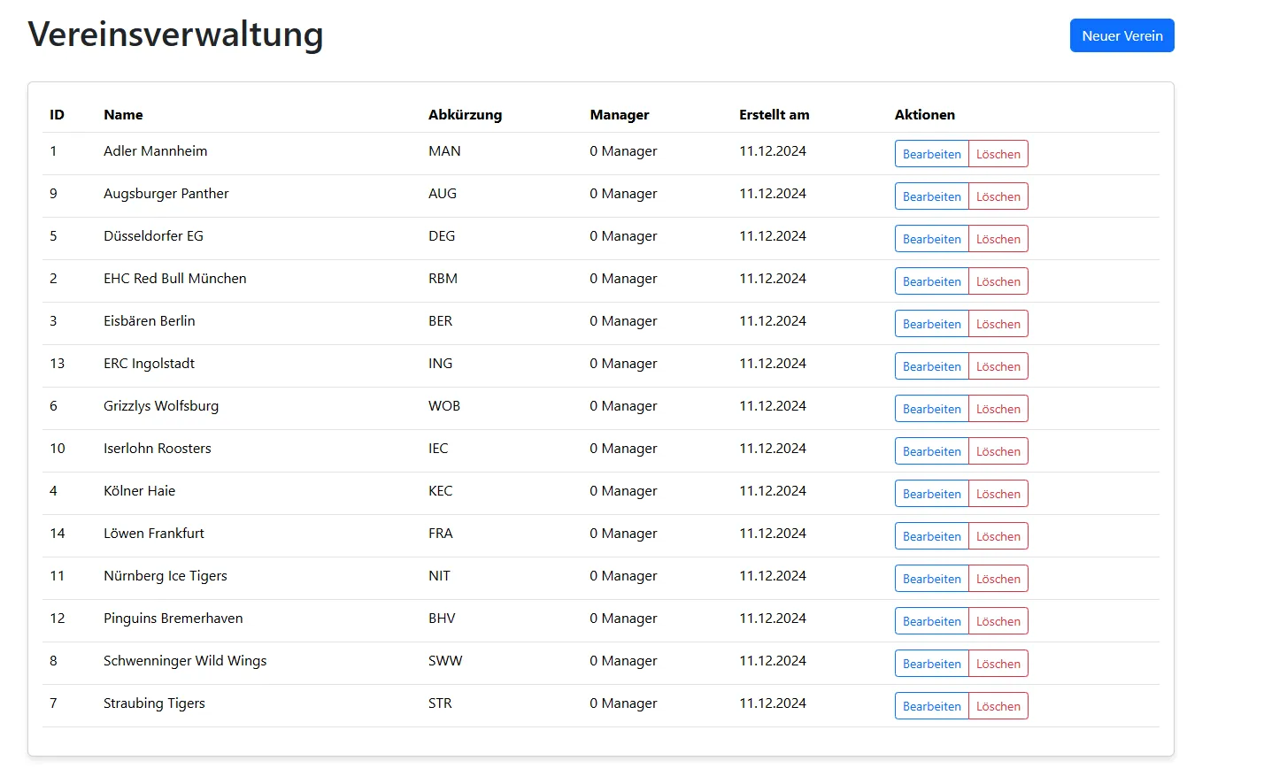1264x784 pixels.
Task: Delete Eisbären Berlin club
Action: pos(998,324)
